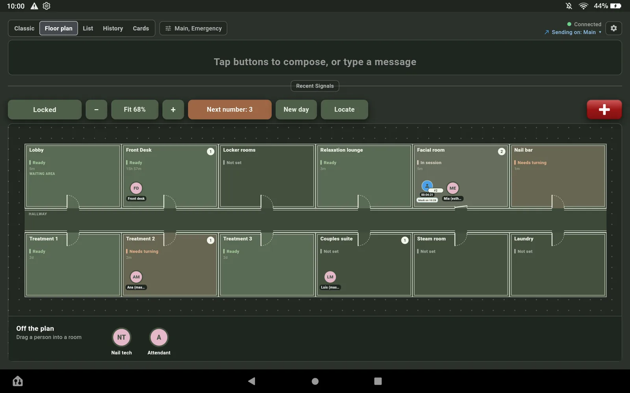630x393 pixels.
Task: Select the Treatment 3 room
Action: [267, 265]
